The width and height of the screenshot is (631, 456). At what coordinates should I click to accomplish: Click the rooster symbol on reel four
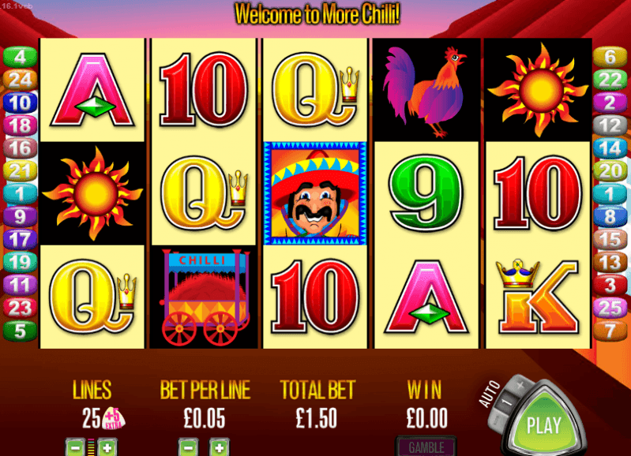pyautogui.click(x=426, y=90)
